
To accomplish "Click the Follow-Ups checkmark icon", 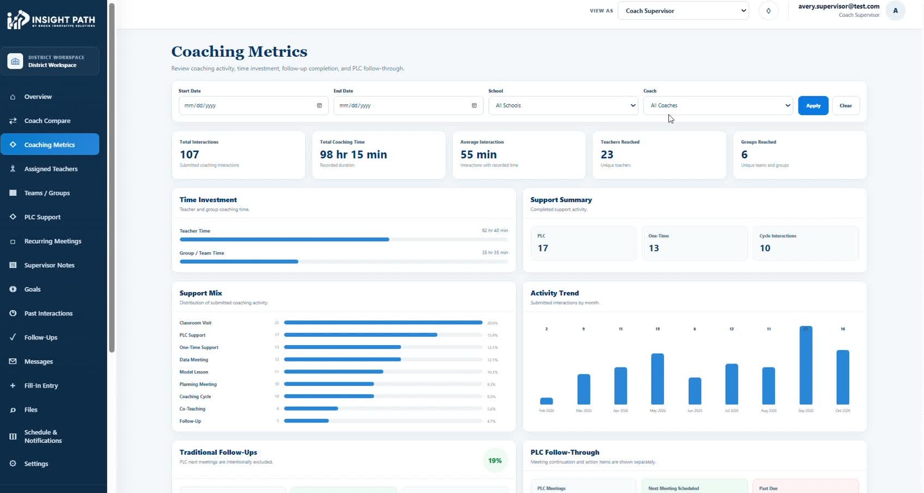I will pyautogui.click(x=13, y=337).
